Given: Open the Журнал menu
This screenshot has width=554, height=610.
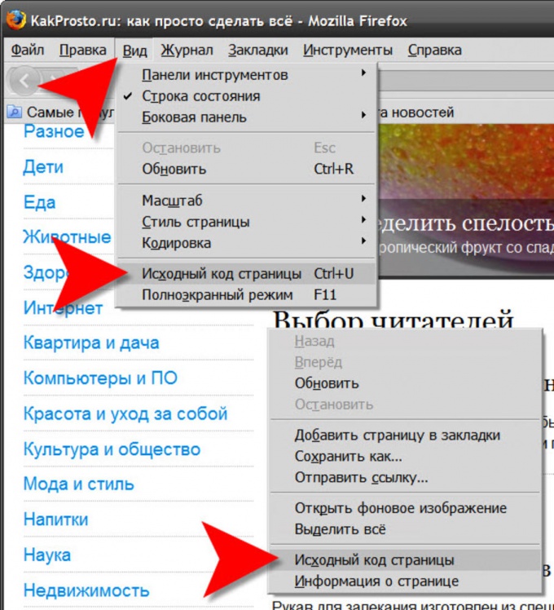Looking at the screenshot, I should click(187, 51).
